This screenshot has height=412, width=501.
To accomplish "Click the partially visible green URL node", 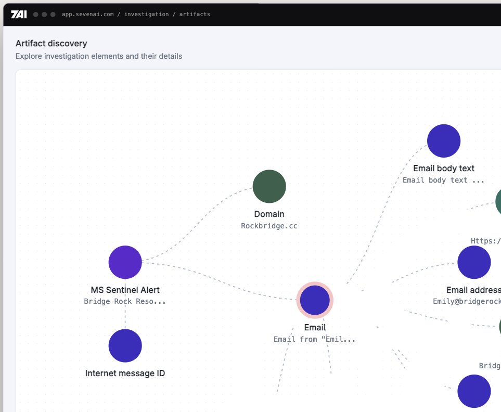I will [498, 202].
